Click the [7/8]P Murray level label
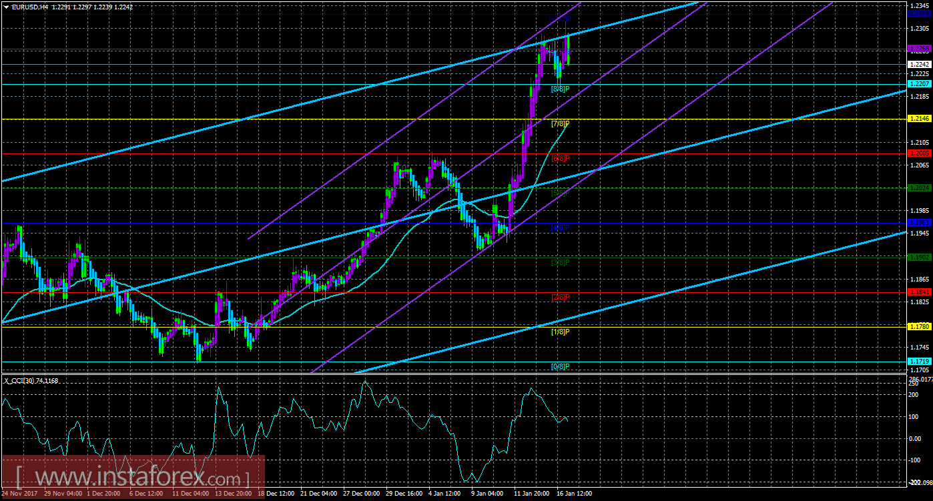Viewport: 933px width, 501px height. click(560, 123)
